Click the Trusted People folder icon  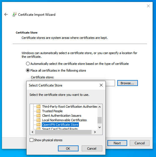(38, 111)
